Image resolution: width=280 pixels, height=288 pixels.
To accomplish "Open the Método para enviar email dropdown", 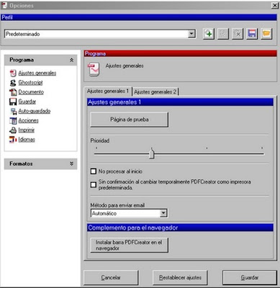I will point(163,213).
